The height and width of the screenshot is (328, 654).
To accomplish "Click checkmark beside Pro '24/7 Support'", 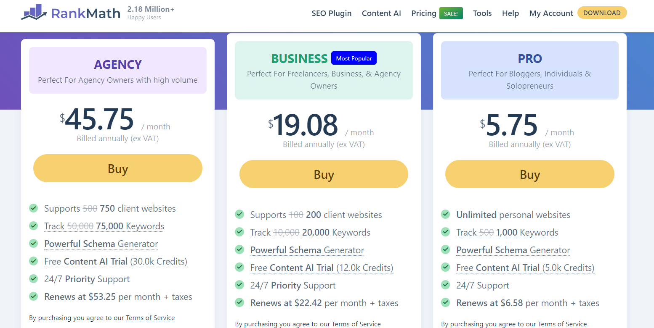I will (x=446, y=285).
